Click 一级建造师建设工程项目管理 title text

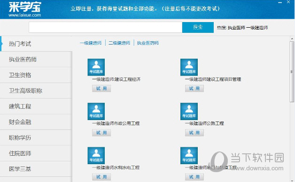[x=213, y=79]
